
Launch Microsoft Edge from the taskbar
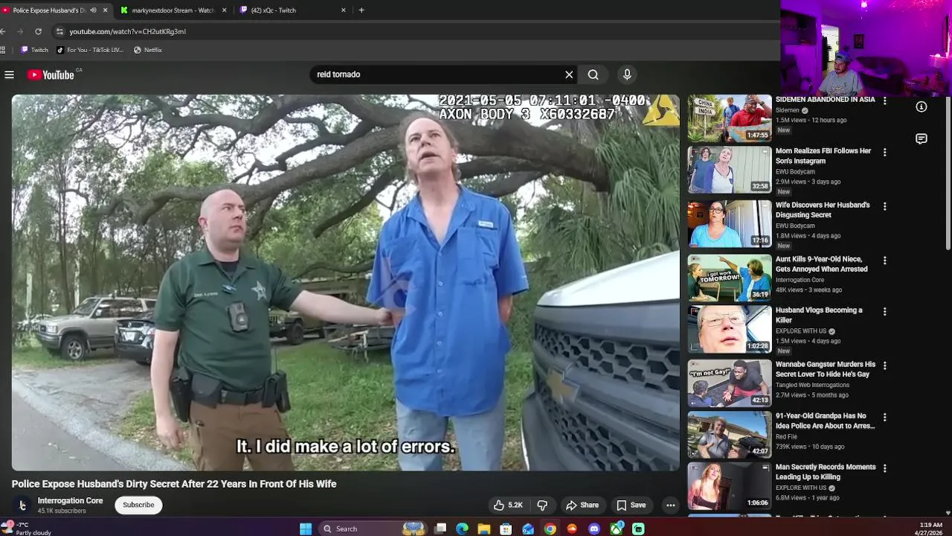(x=462, y=529)
